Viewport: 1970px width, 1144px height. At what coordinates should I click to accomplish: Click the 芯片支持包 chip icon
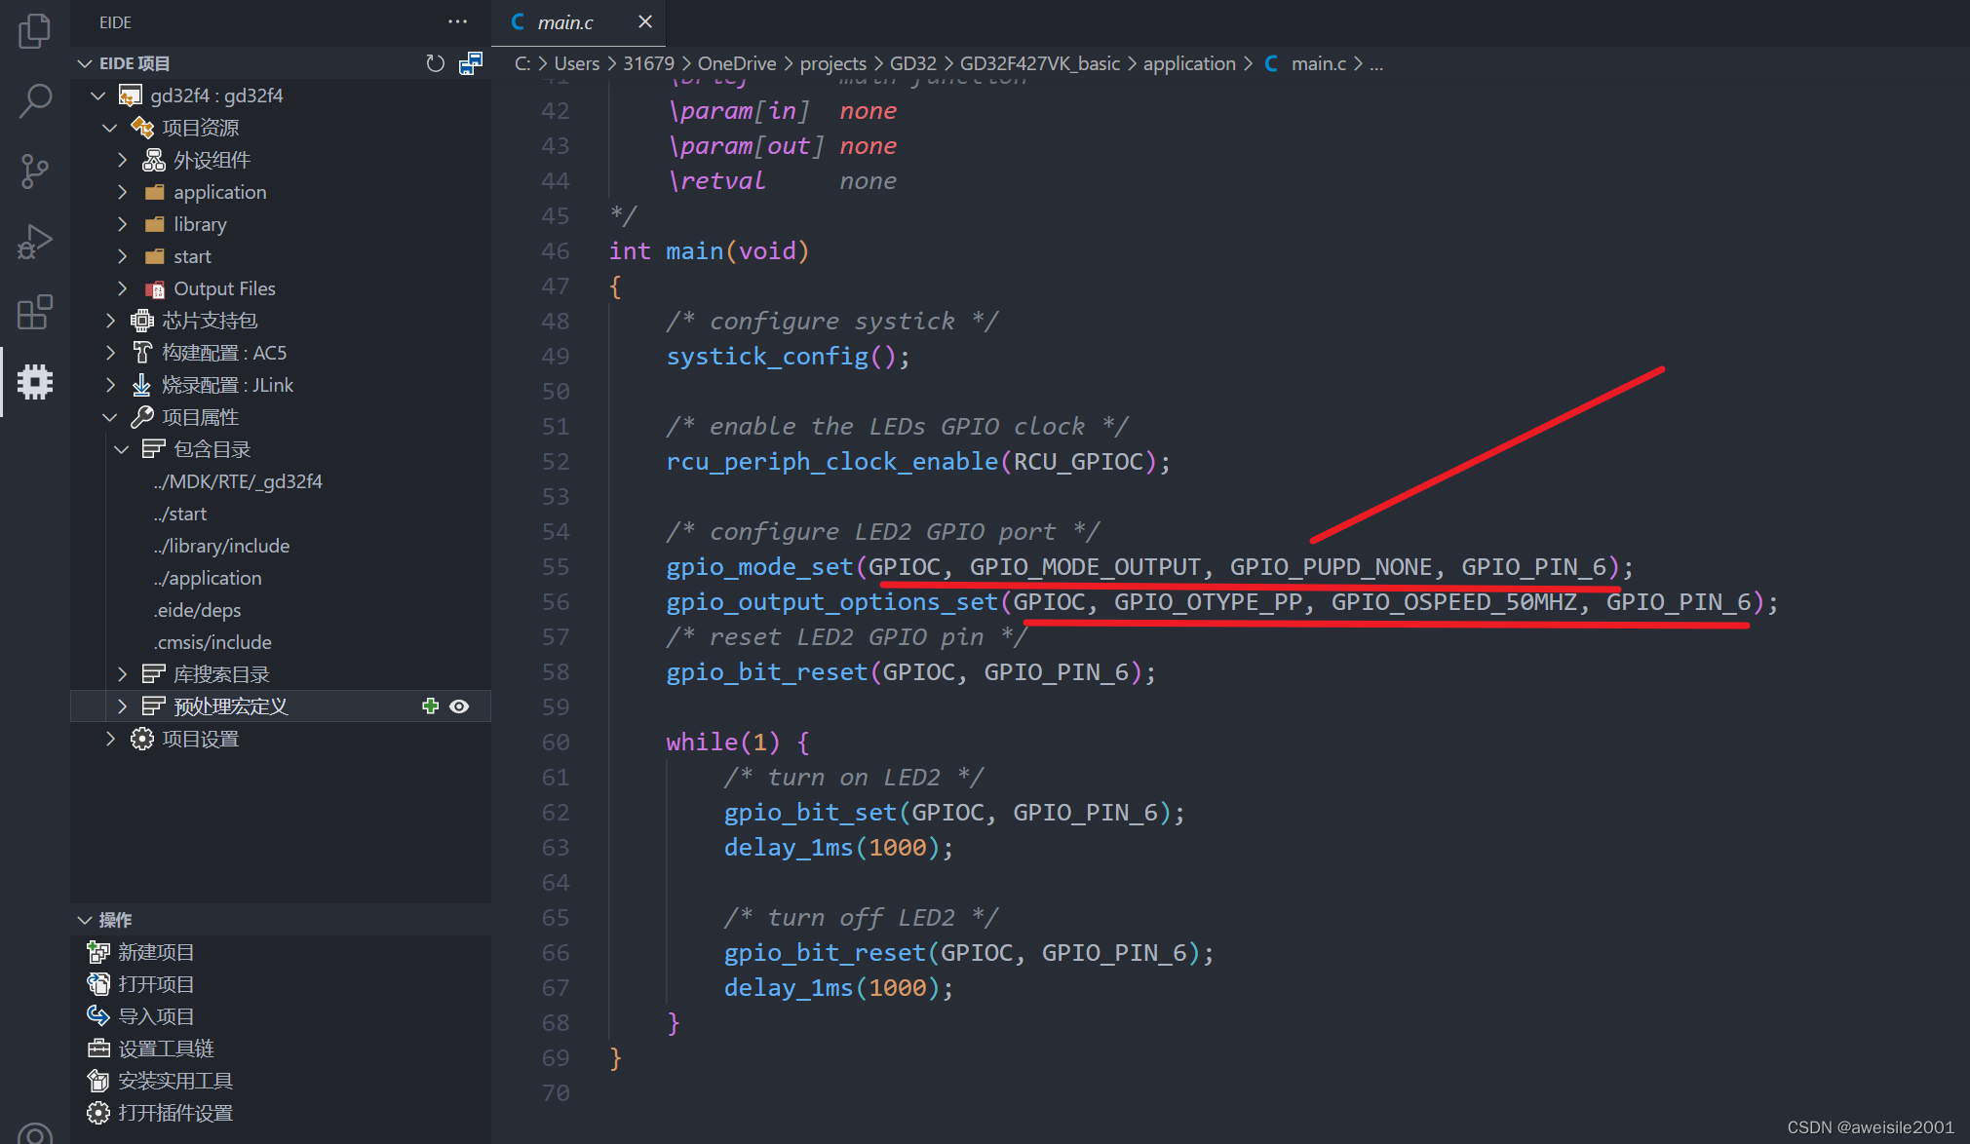[142, 321]
